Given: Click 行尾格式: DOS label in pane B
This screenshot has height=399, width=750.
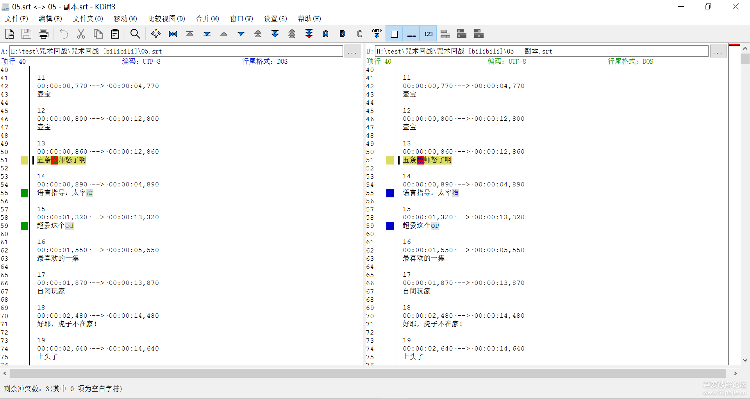Looking at the screenshot, I should tap(630, 61).
